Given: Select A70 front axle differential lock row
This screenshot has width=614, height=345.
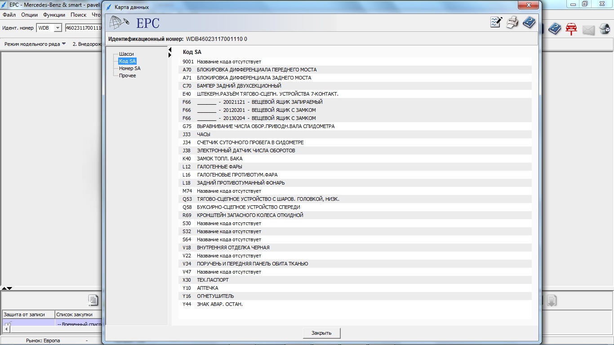Looking at the screenshot, I should (x=355, y=70).
